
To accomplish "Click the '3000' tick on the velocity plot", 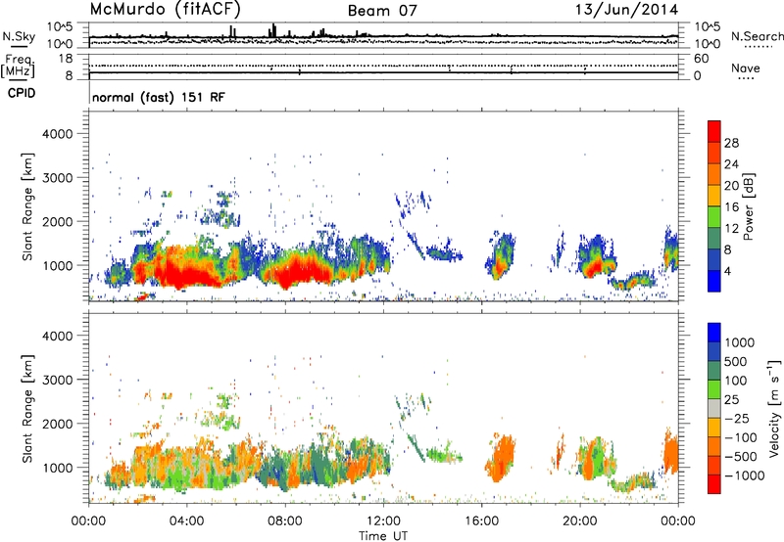I will [57, 380].
